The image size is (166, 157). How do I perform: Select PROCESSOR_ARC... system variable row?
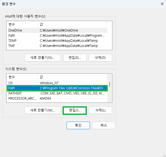(x=57, y=98)
